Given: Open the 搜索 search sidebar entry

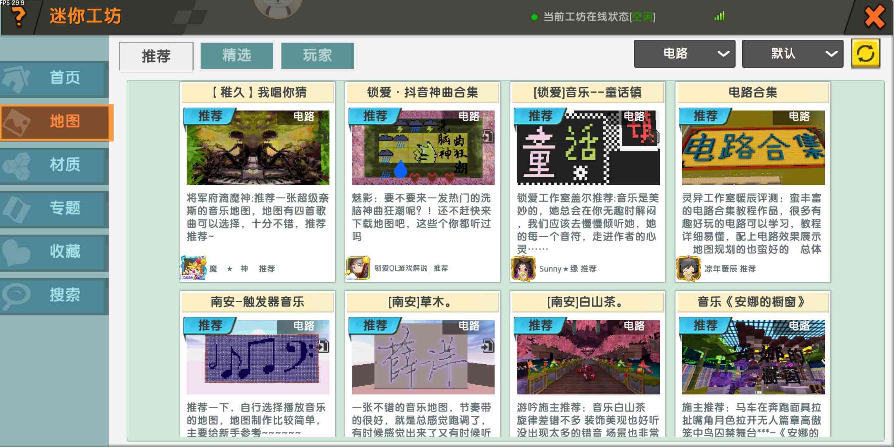Looking at the screenshot, I should click(x=54, y=296).
